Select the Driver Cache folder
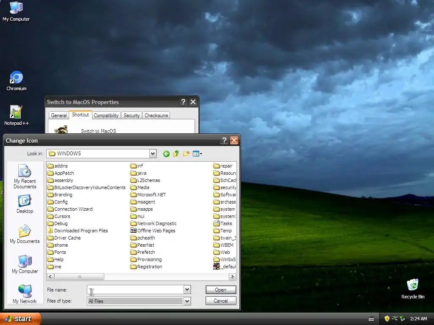 (x=64, y=238)
